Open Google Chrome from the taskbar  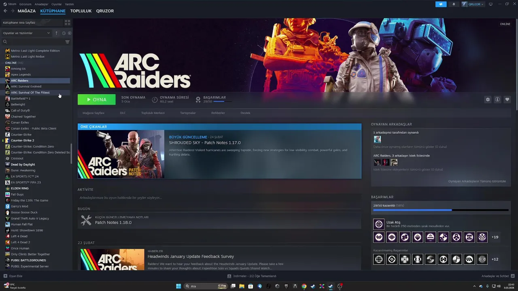tap(304, 286)
